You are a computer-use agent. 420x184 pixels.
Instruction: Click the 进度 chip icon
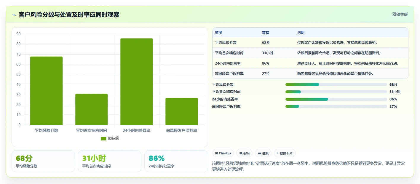click(260, 153)
